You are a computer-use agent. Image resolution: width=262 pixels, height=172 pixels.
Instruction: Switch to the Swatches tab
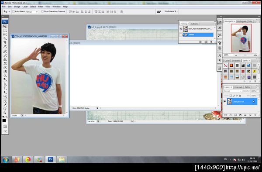pyautogui.click(x=236, y=61)
